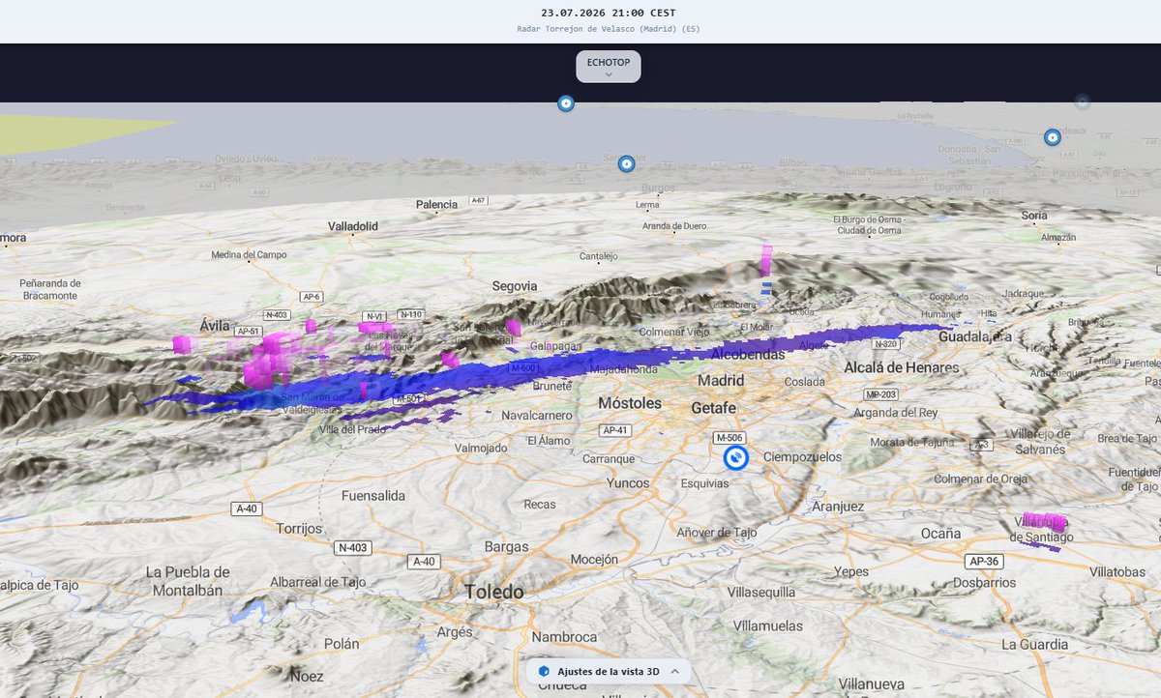Select the radar marker over the sea north of Burgos
Screen dimensions: 1161x698
tap(566, 102)
